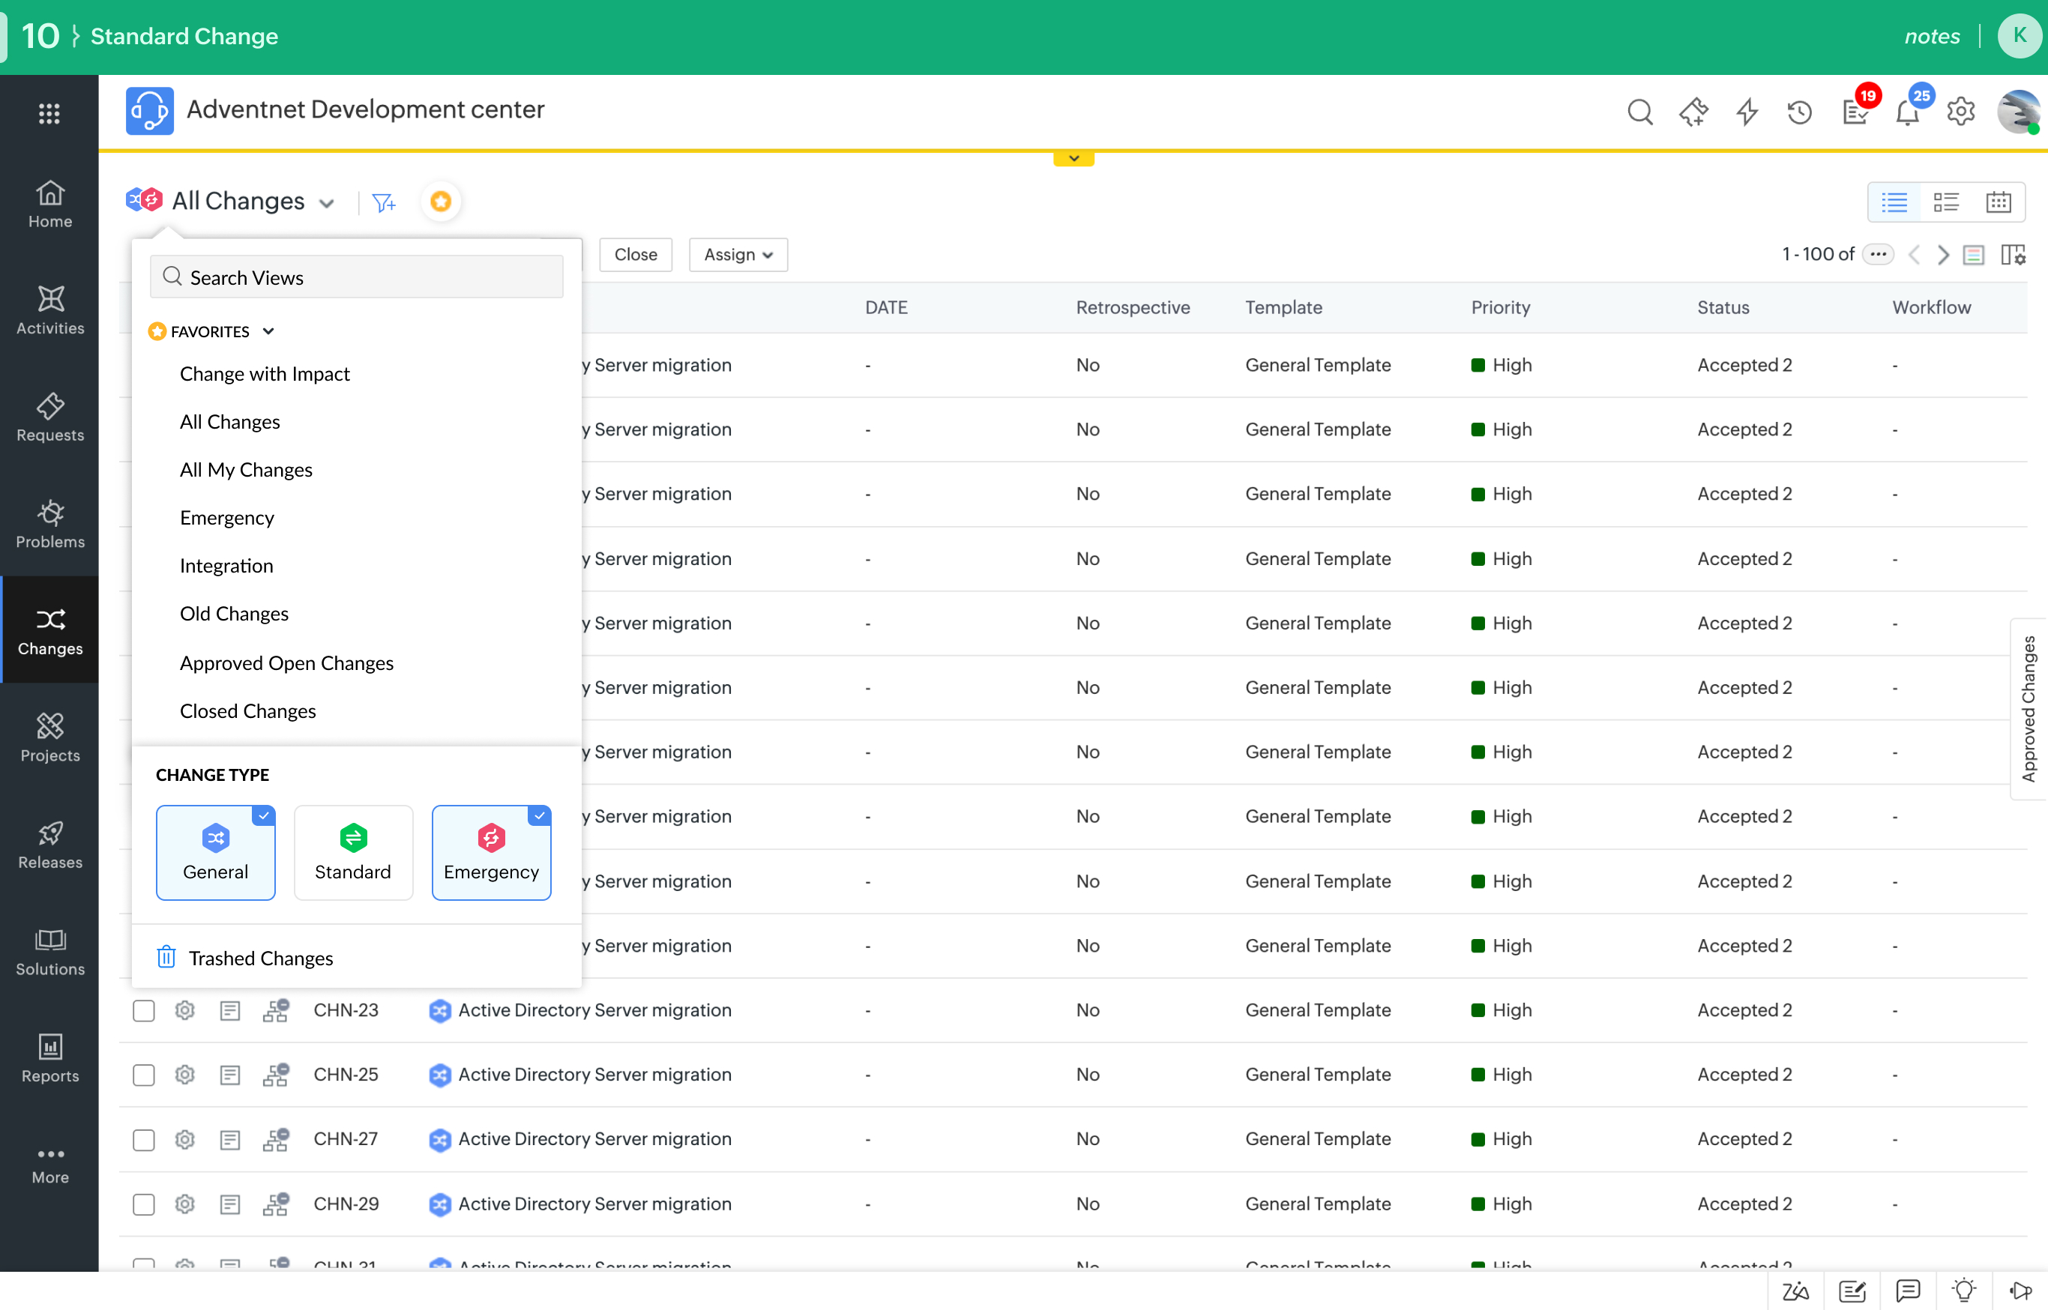
Task: Switch to calendar view icon
Action: click(x=1999, y=202)
